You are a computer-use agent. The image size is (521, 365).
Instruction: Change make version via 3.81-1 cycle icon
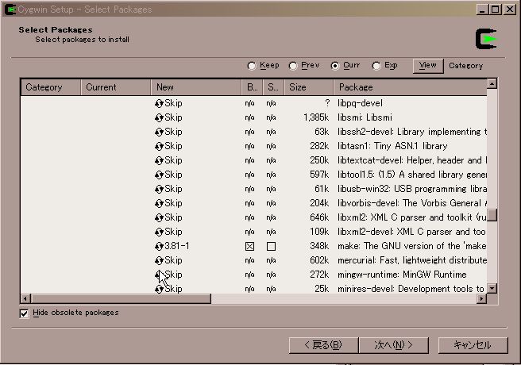[x=159, y=246]
